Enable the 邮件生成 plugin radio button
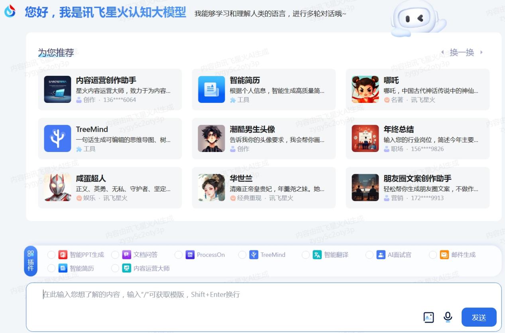 click(x=433, y=255)
